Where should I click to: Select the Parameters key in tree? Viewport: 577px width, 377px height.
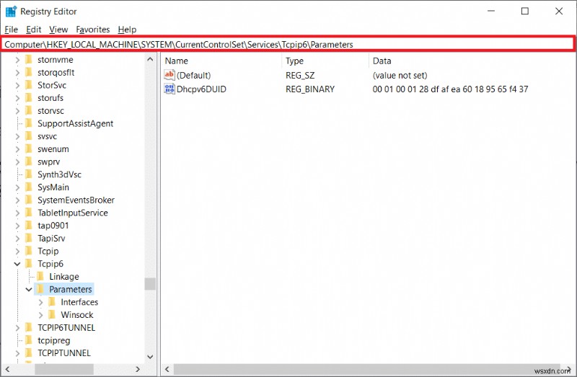(70, 289)
